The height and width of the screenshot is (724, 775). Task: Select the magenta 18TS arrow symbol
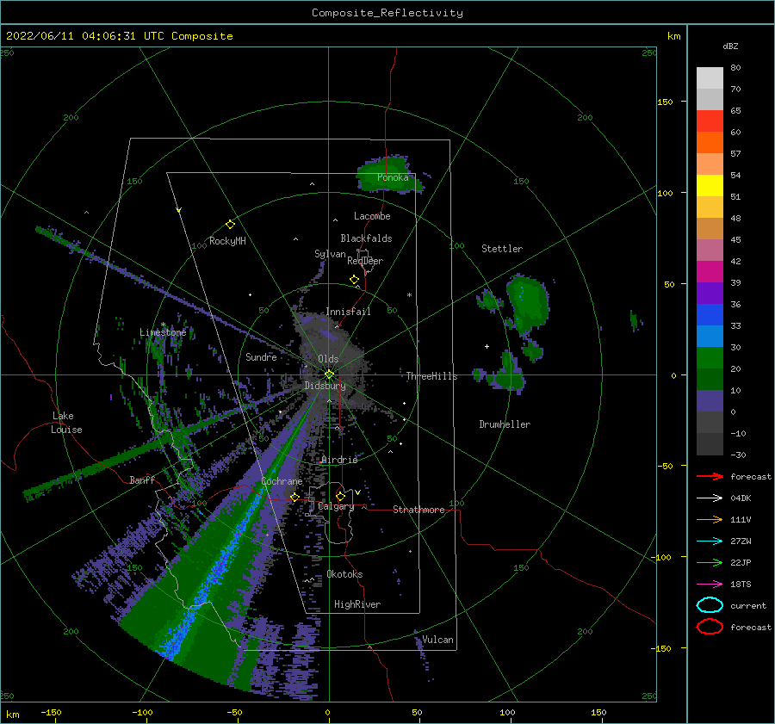[710, 585]
